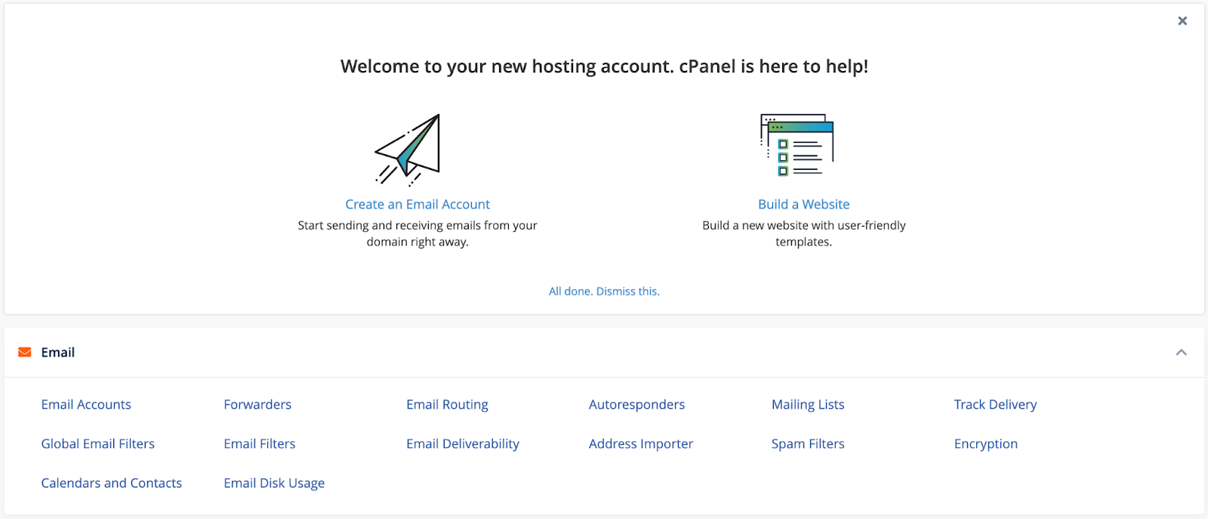Open Email Disk Usage
This screenshot has width=1208, height=519.
274,483
